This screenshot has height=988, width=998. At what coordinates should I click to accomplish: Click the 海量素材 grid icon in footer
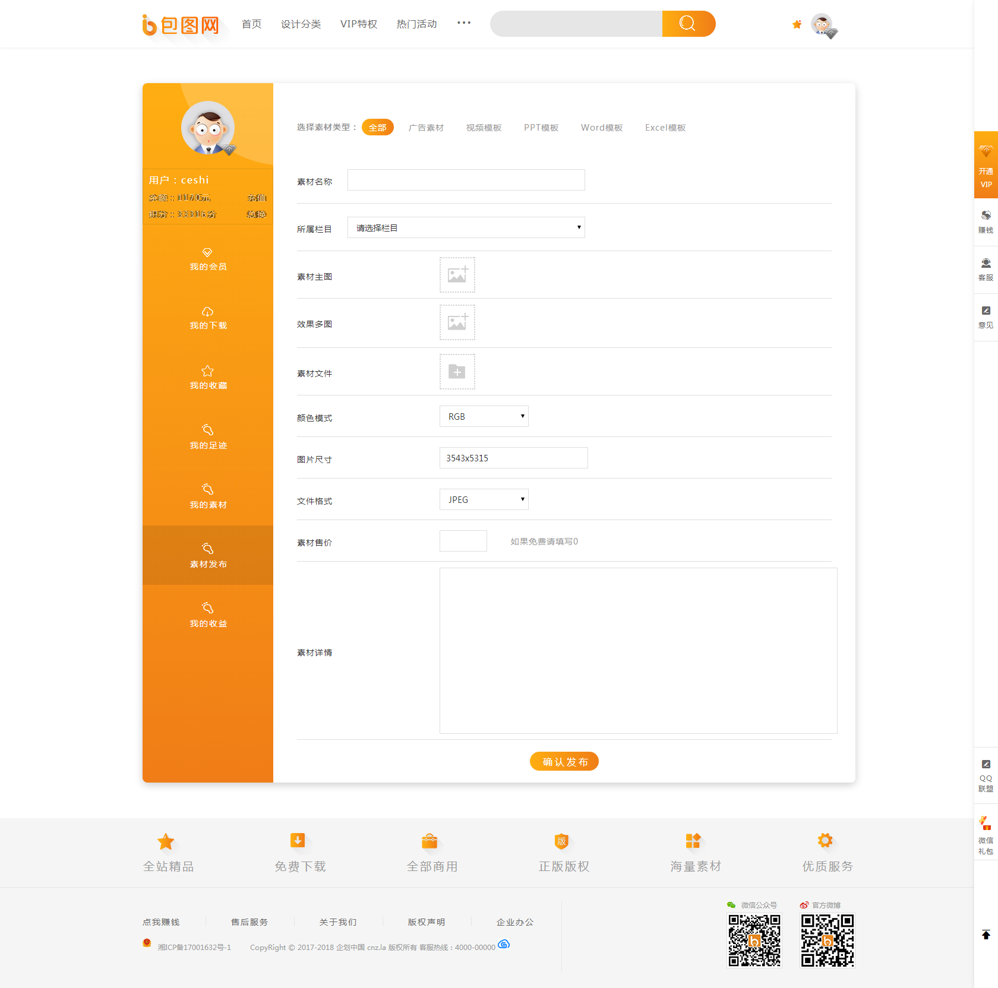pos(693,841)
